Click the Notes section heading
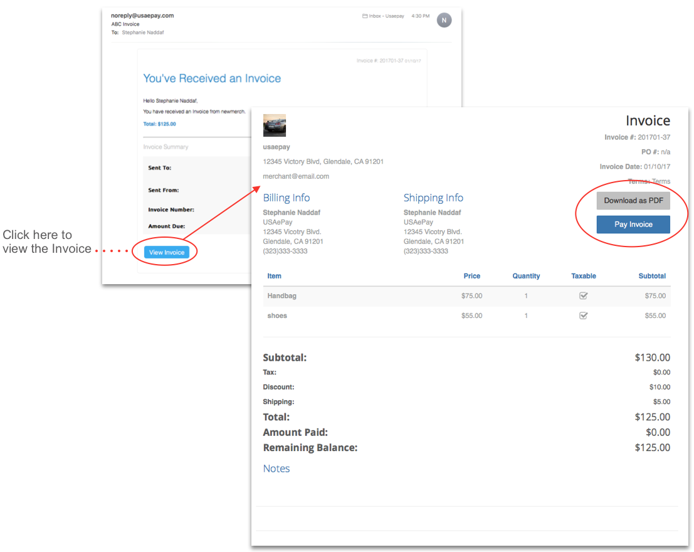This screenshot has height=552, width=694. [276, 469]
